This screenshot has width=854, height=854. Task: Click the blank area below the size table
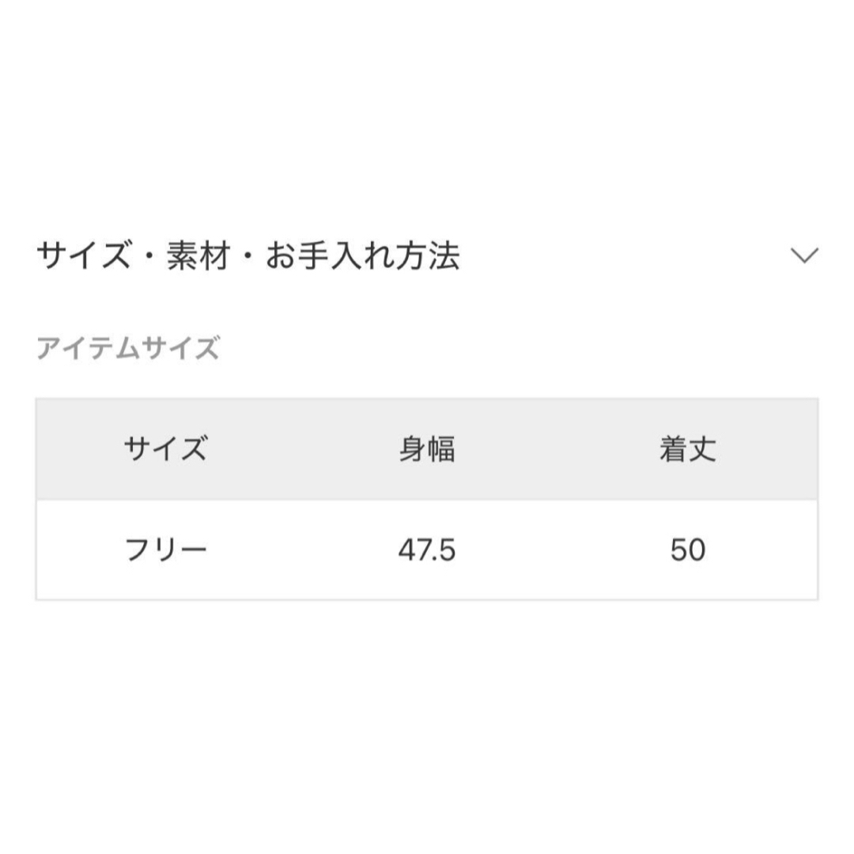[x=427, y=724]
